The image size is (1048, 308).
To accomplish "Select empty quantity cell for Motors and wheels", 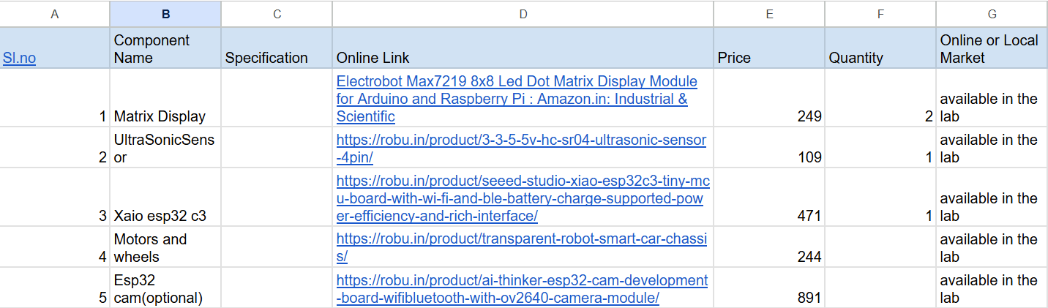I will click(x=880, y=247).
